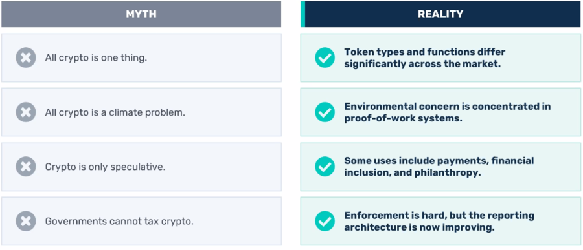Click the 'Governments cannot tax crypto.' text
The height and width of the screenshot is (250, 583).
[x=119, y=222]
